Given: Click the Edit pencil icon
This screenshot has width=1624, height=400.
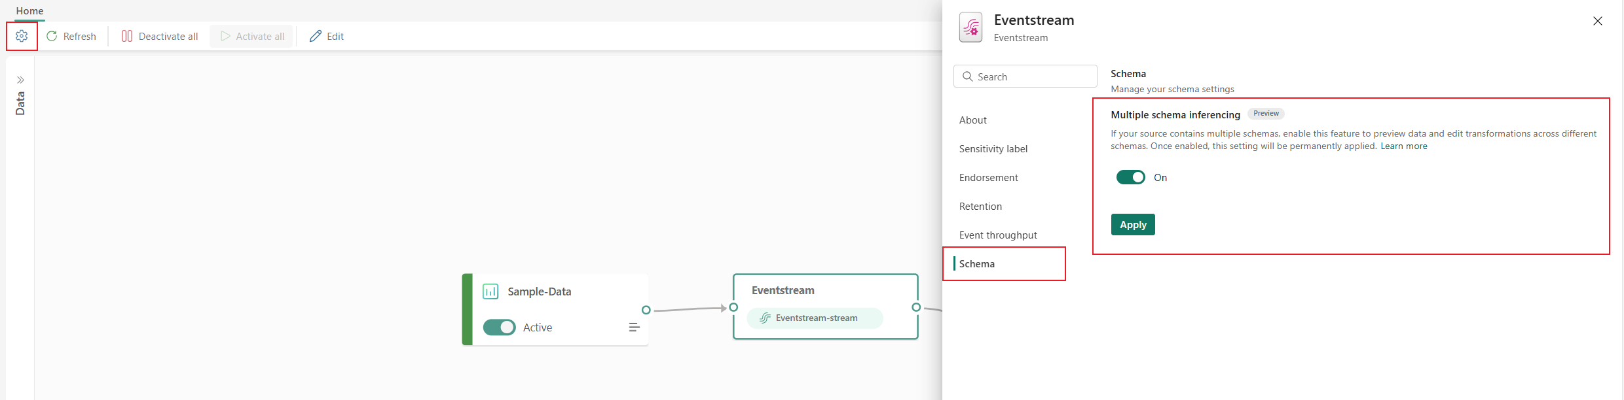Looking at the screenshot, I should 316,36.
